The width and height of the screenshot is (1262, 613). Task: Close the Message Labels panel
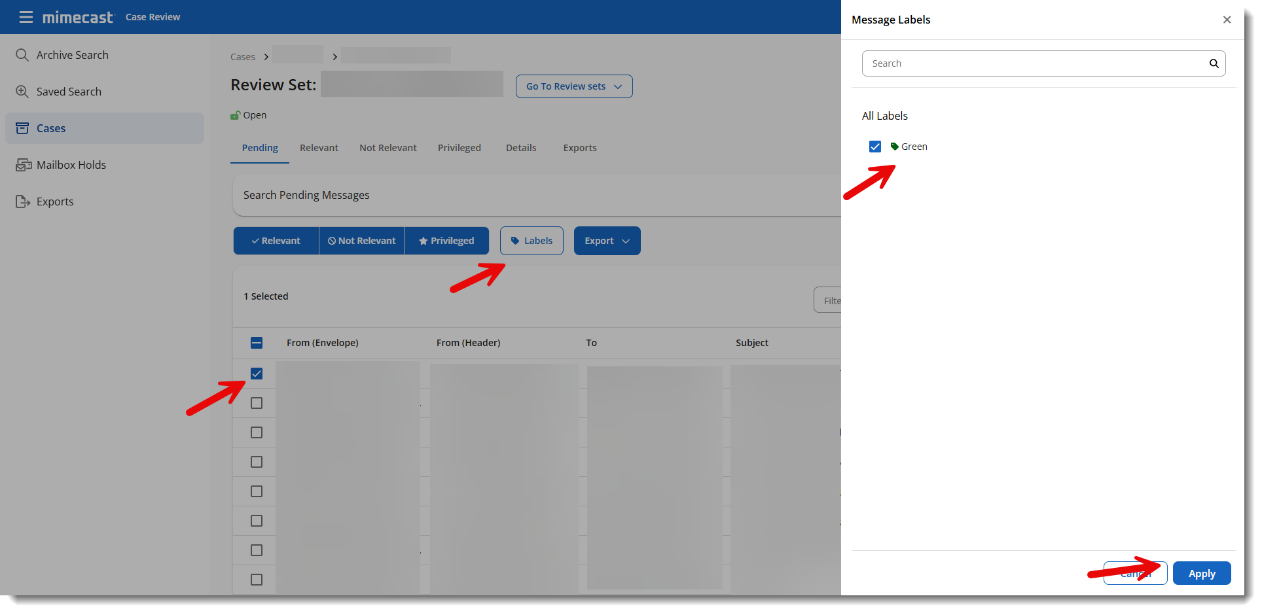[x=1227, y=20]
